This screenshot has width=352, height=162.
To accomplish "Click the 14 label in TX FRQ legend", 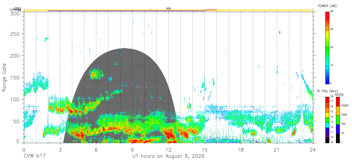I will pyautogui.click(x=332, y=117).
